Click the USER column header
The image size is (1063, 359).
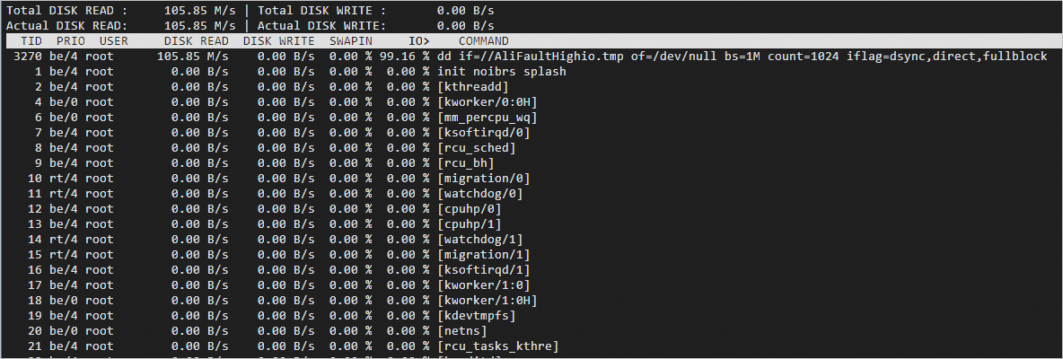tap(113, 41)
